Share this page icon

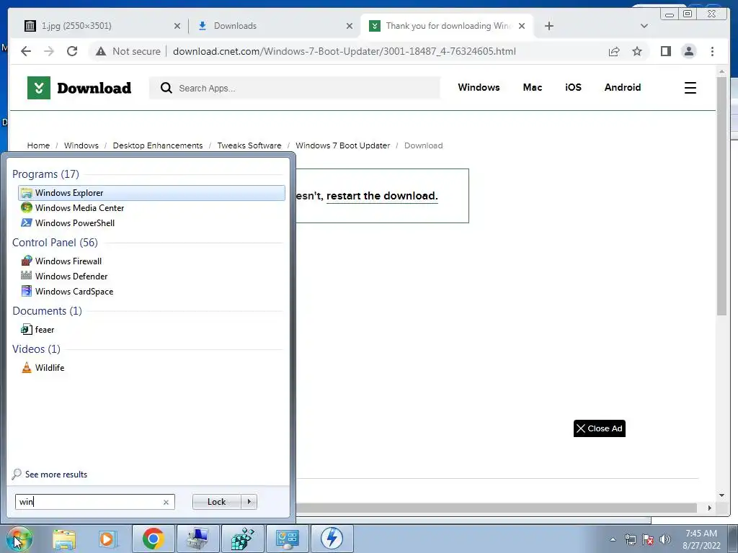[x=614, y=51]
